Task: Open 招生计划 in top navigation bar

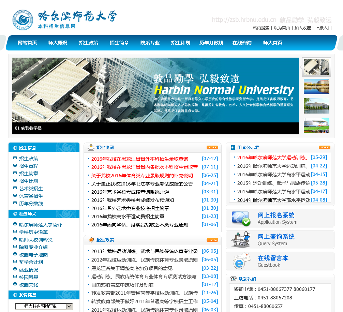Action: (180, 43)
